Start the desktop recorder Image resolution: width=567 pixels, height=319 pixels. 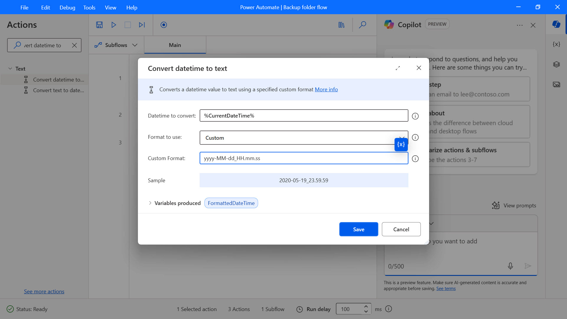click(x=163, y=25)
